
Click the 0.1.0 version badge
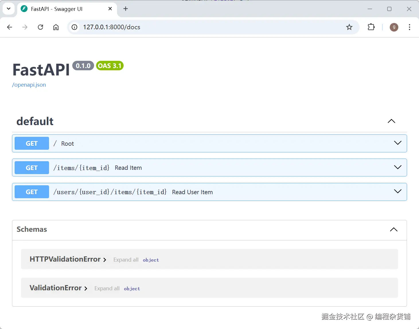point(83,66)
